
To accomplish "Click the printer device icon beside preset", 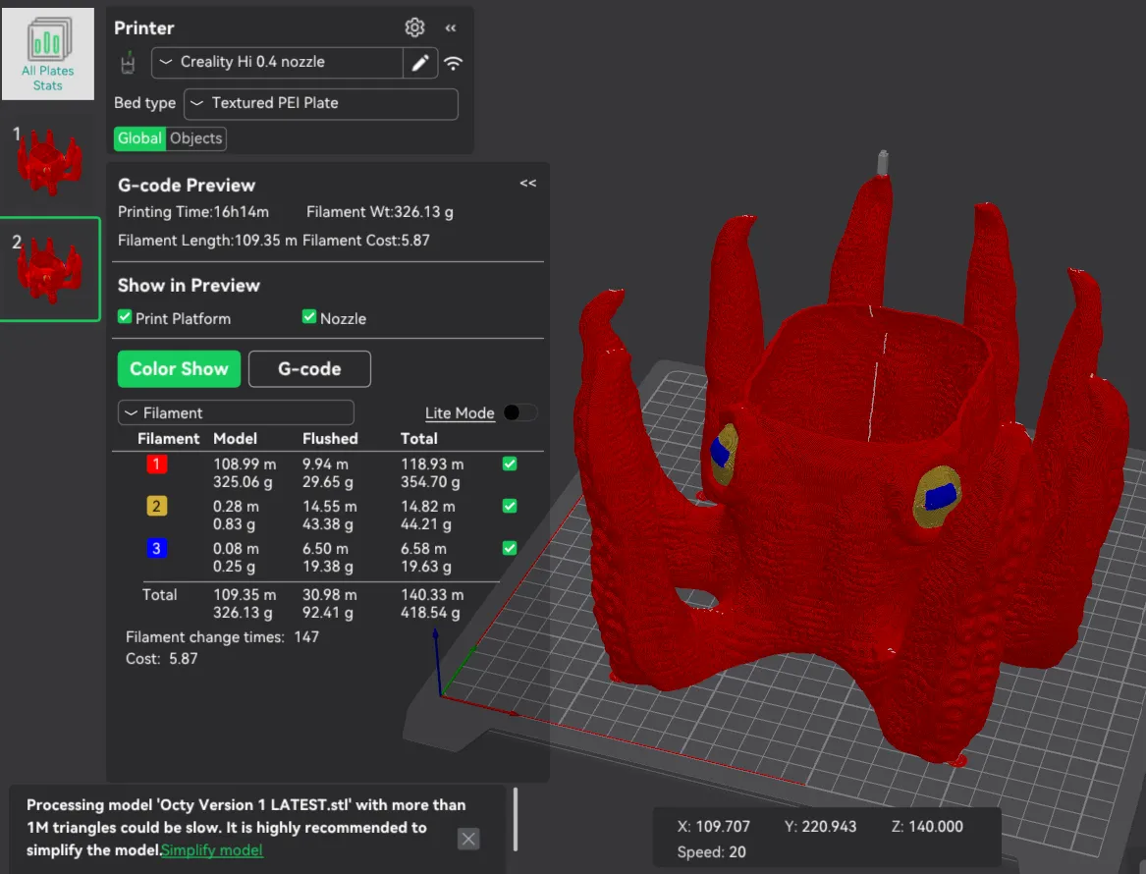I will (128, 63).
